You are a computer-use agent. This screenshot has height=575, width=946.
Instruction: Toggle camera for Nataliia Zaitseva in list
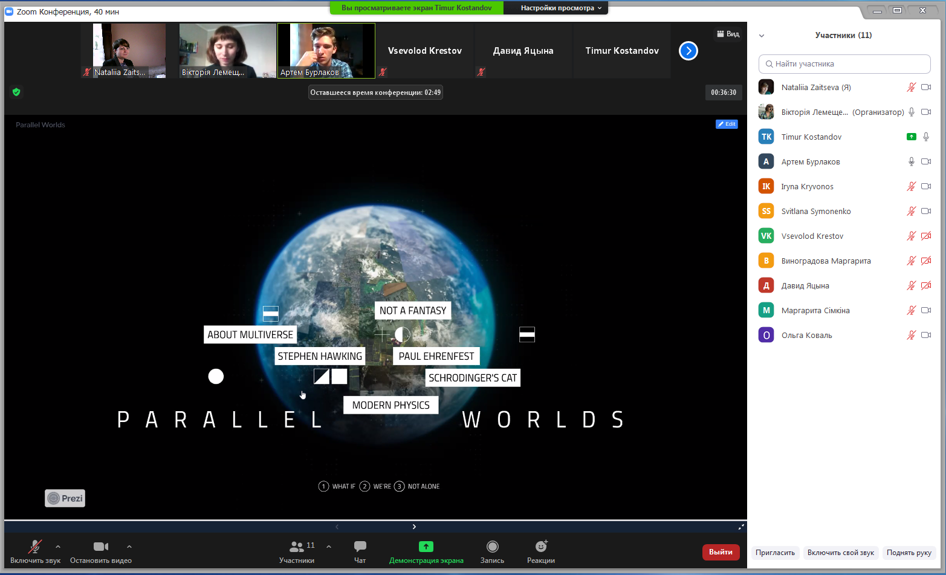point(925,87)
